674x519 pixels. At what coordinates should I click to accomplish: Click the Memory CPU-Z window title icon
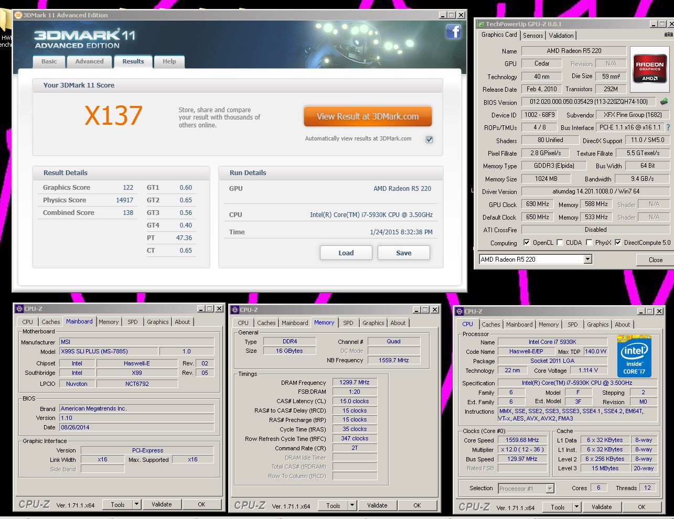[x=235, y=310]
